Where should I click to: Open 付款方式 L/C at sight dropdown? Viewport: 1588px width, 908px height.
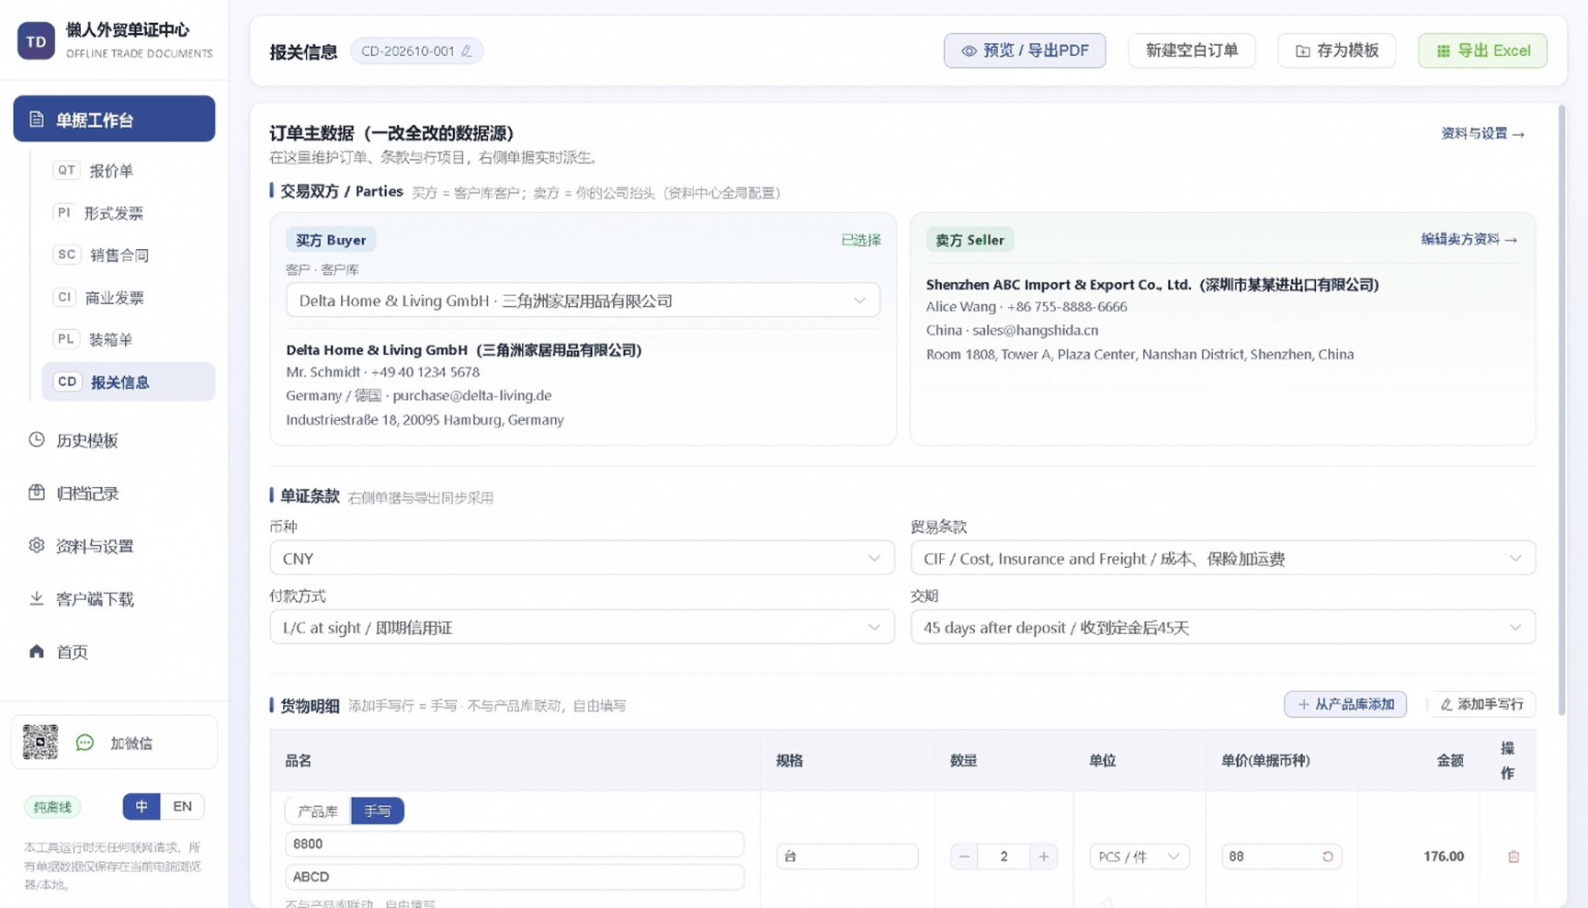tap(582, 627)
